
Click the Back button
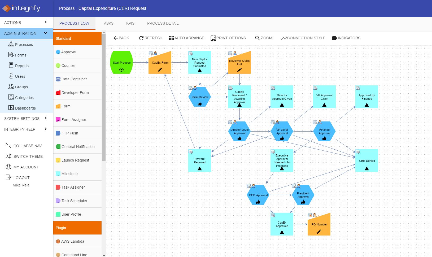tap(121, 38)
